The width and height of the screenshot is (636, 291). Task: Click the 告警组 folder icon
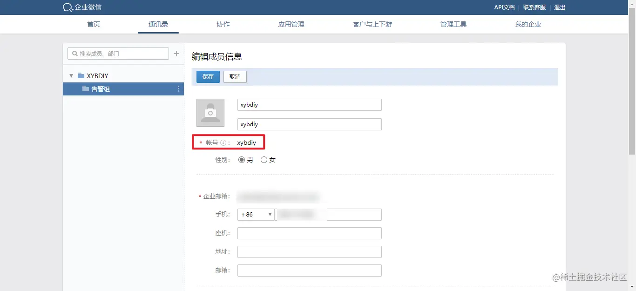(85, 88)
